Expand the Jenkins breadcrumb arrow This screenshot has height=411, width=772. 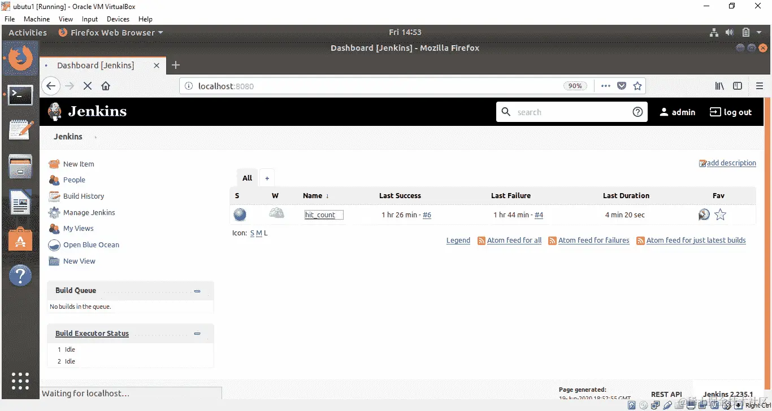pos(96,137)
